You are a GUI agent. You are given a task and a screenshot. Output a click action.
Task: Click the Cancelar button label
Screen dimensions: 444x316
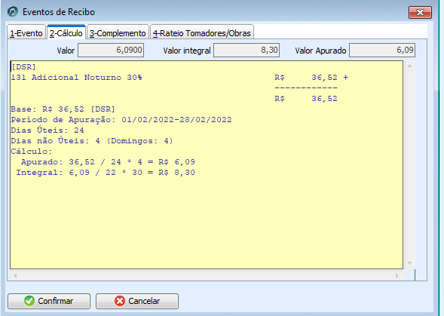[x=144, y=301]
